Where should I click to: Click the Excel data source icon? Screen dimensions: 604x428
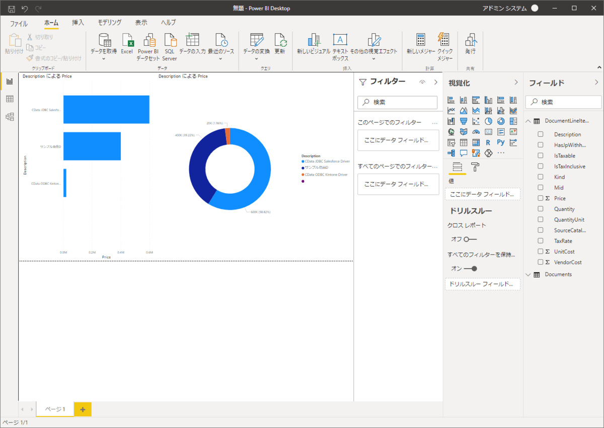click(127, 41)
